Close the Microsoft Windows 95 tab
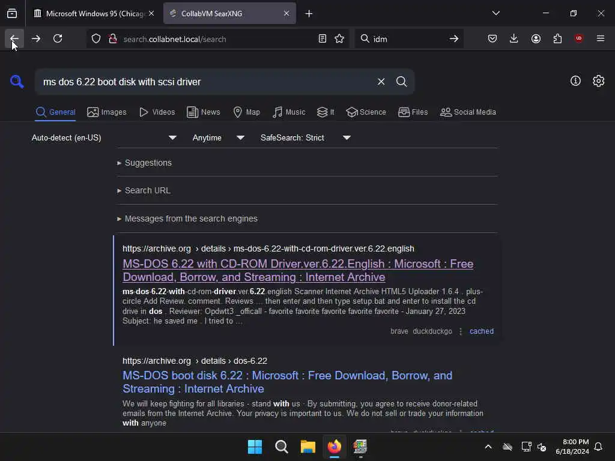This screenshot has height=461, width=615. tap(151, 13)
